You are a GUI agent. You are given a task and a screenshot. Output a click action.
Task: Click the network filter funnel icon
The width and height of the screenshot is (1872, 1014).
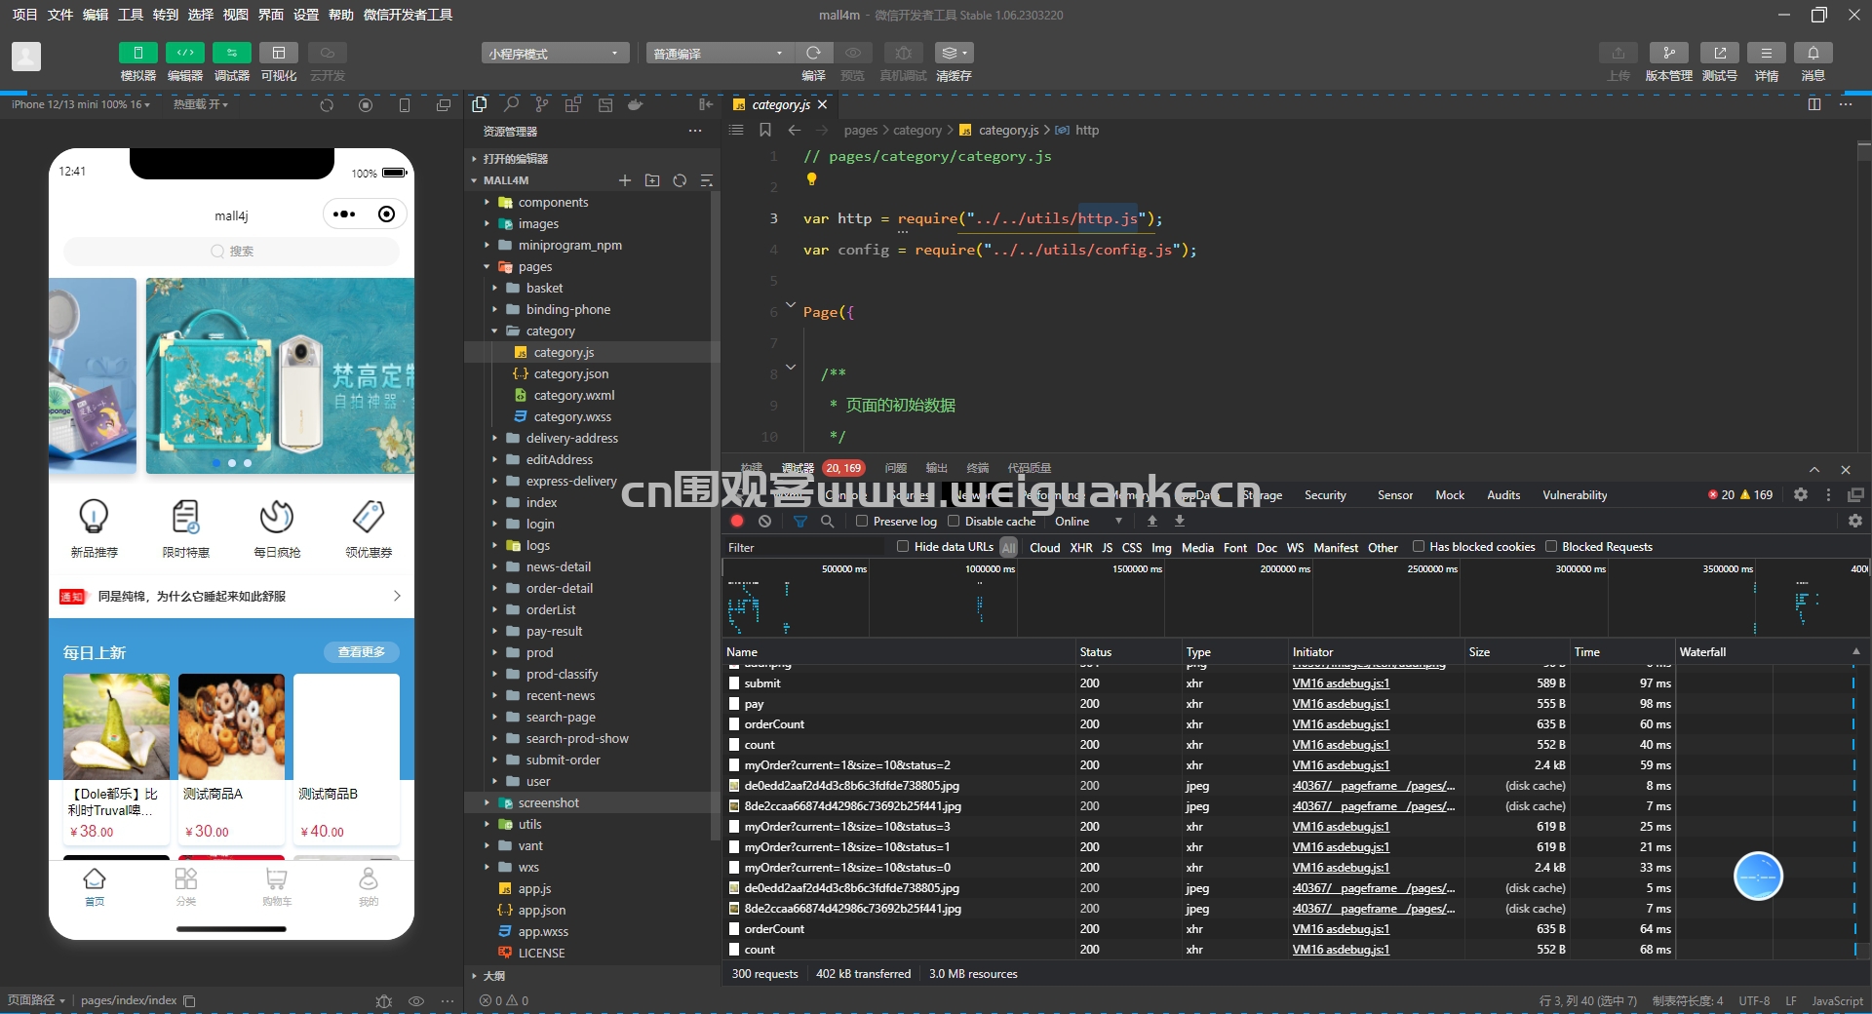[x=800, y=522]
